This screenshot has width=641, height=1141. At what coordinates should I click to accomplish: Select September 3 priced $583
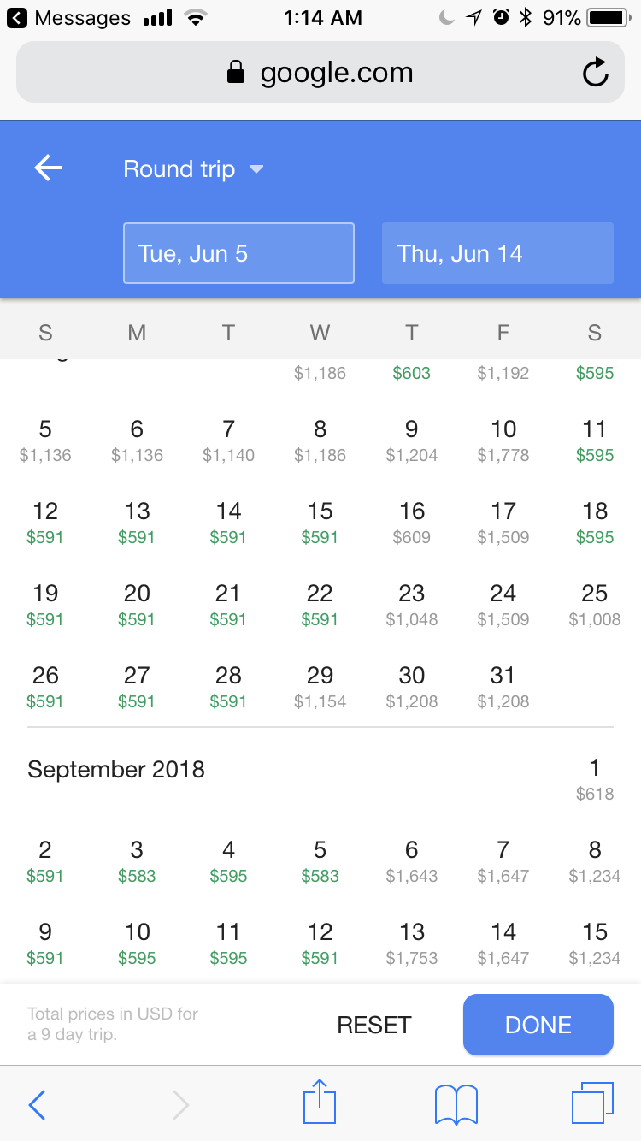pyautogui.click(x=137, y=861)
